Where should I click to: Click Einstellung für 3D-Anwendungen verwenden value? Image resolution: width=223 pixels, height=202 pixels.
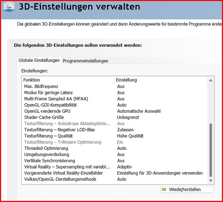click(160, 173)
